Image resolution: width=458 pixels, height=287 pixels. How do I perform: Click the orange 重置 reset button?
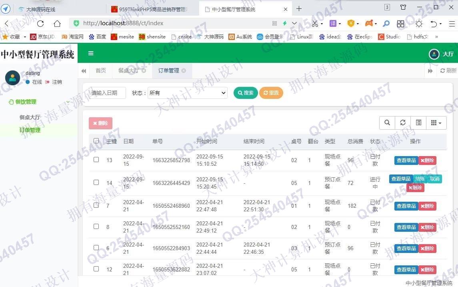[271, 93]
